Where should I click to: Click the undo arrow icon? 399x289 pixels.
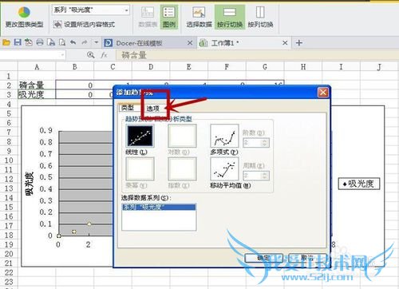[73, 42]
